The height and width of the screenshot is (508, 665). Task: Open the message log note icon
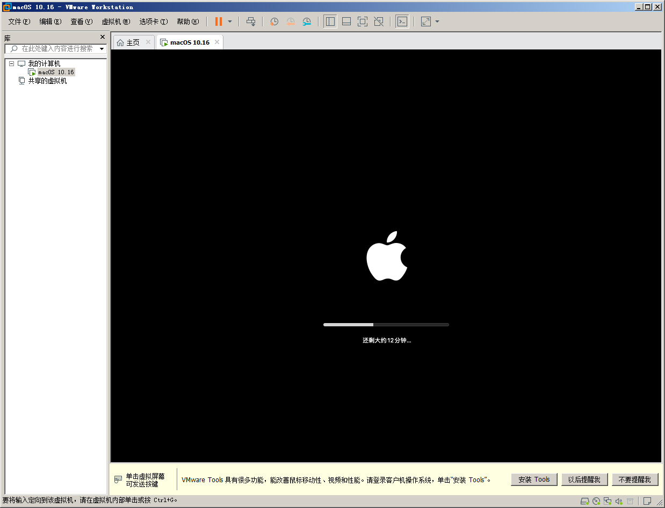(x=647, y=501)
